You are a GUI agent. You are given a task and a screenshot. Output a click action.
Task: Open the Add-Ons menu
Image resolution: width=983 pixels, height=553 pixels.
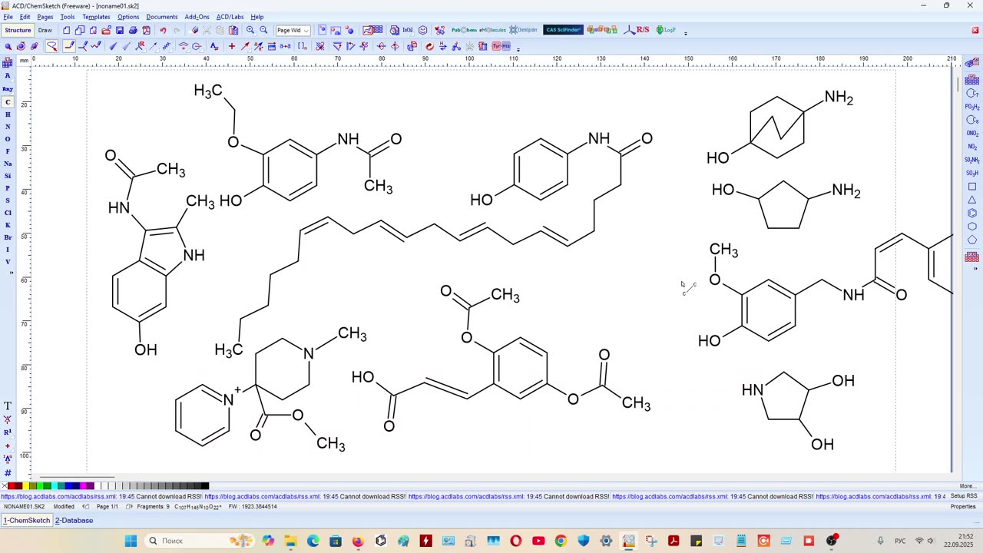(197, 17)
